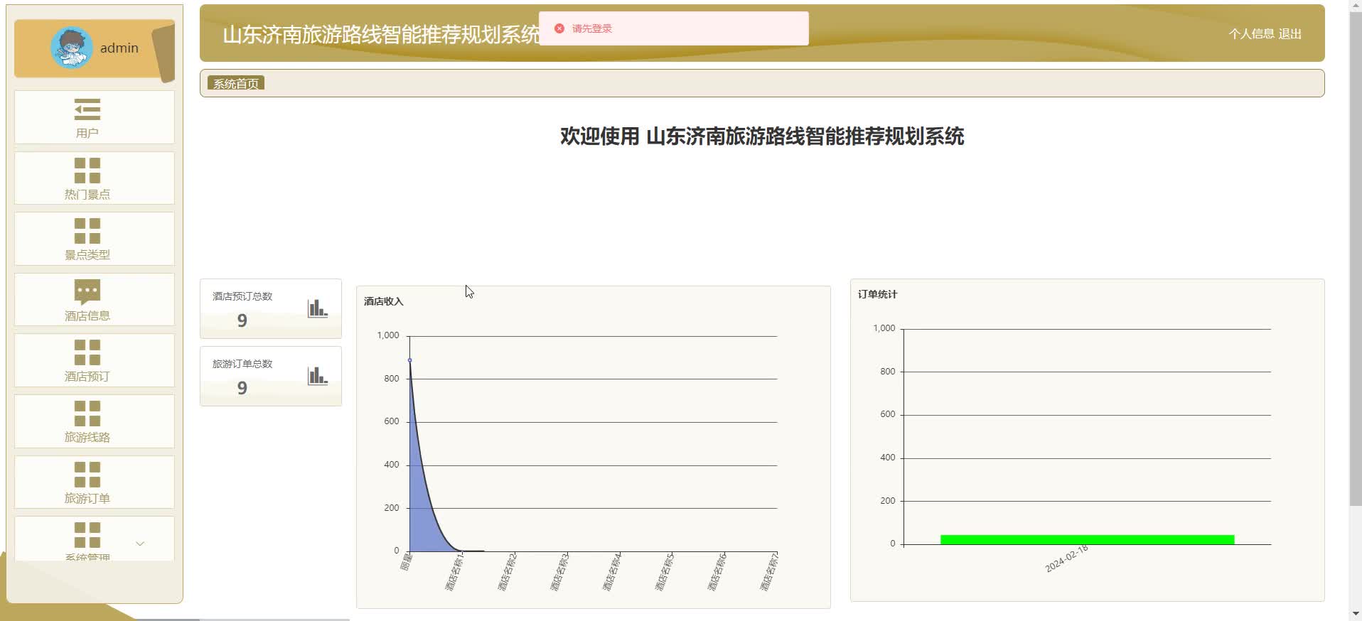Click the 酒店预订总数 card title
The height and width of the screenshot is (621, 1362).
coord(242,296)
